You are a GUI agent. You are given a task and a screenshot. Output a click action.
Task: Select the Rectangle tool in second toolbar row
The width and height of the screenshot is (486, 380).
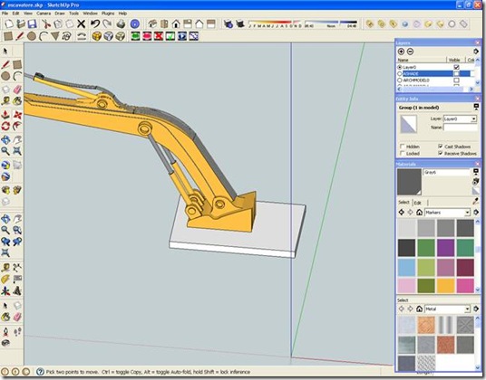coord(8,36)
